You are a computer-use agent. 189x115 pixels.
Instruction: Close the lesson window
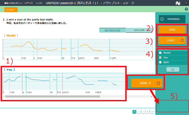pos(186,3)
